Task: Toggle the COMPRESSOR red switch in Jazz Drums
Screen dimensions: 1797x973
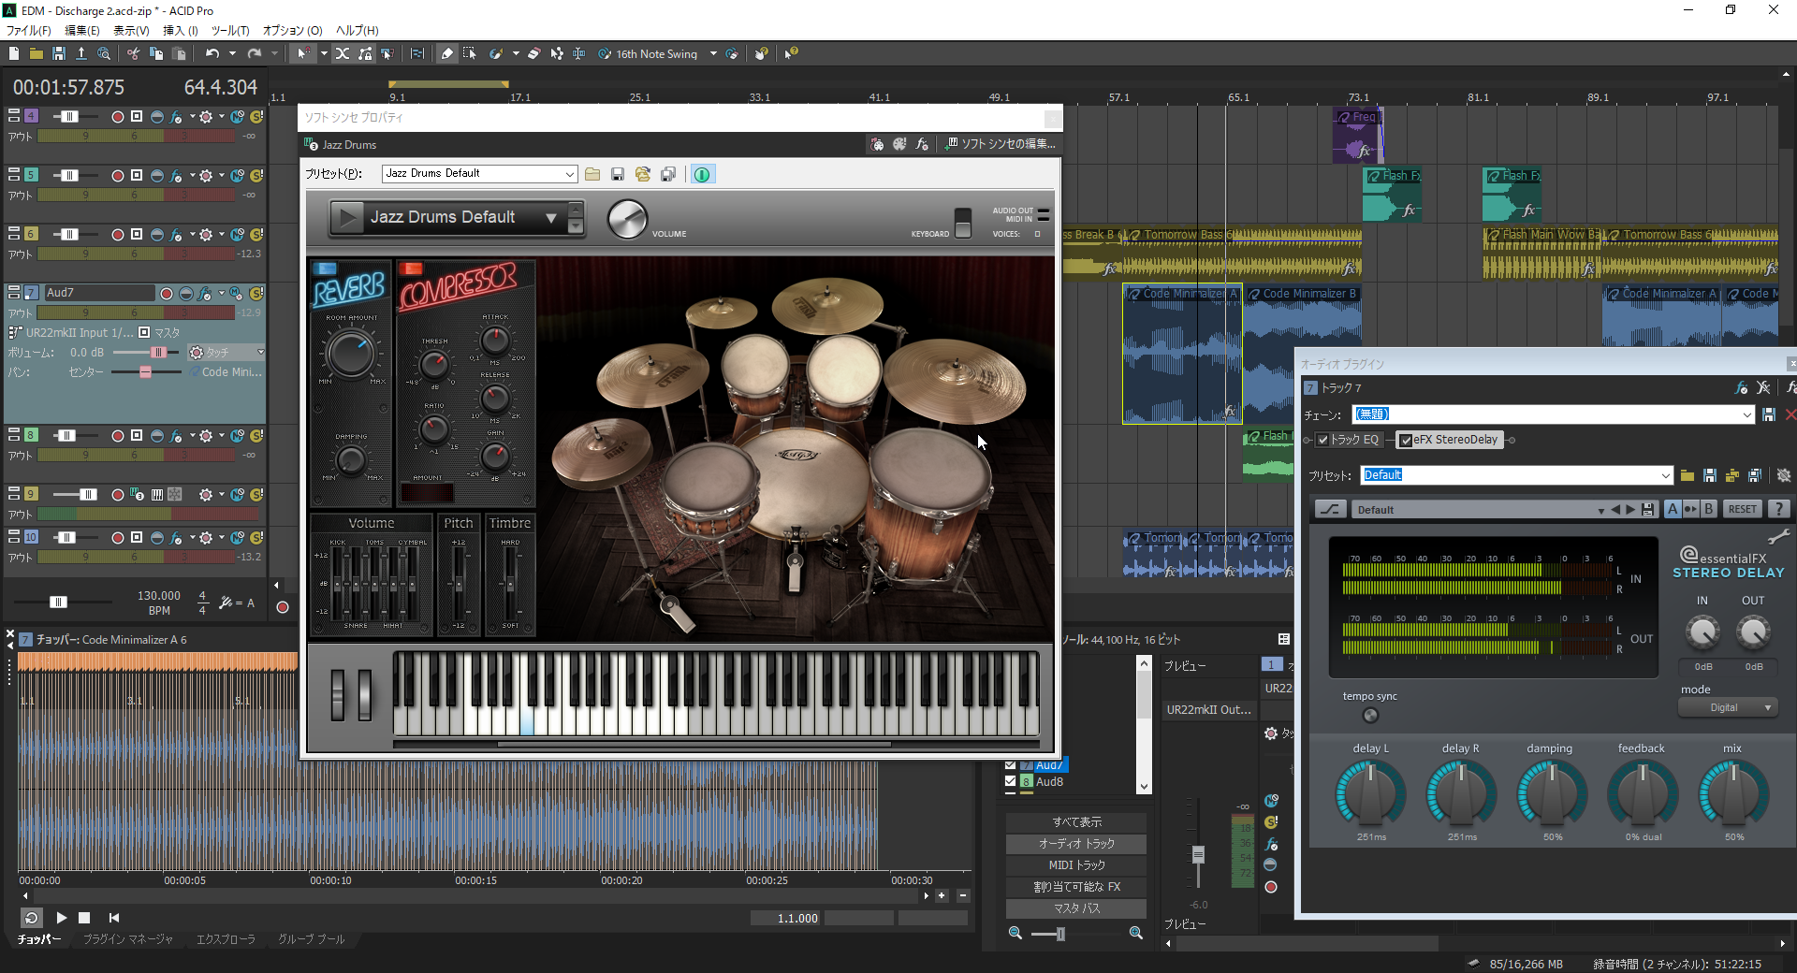Action: 411,269
